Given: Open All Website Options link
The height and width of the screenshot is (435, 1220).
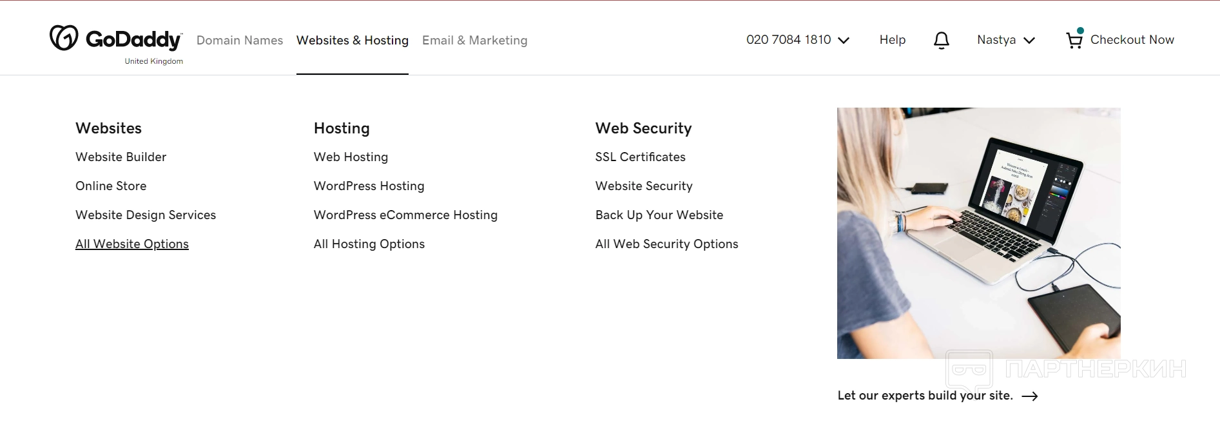Looking at the screenshot, I should pos(132,244).
